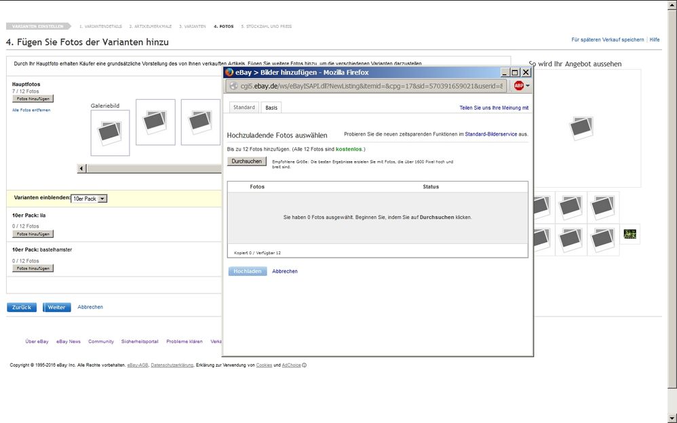677x423 pixels.
Task: Open the Varianten einblenden 10er Pack dropdown
Action: click(89, 199)
